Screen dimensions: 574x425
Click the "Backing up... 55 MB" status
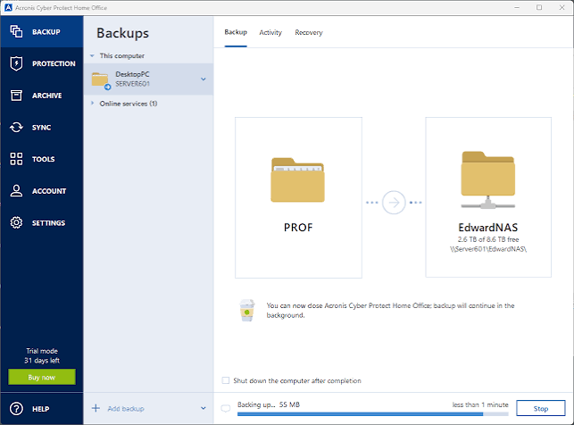tap(269, 404)
